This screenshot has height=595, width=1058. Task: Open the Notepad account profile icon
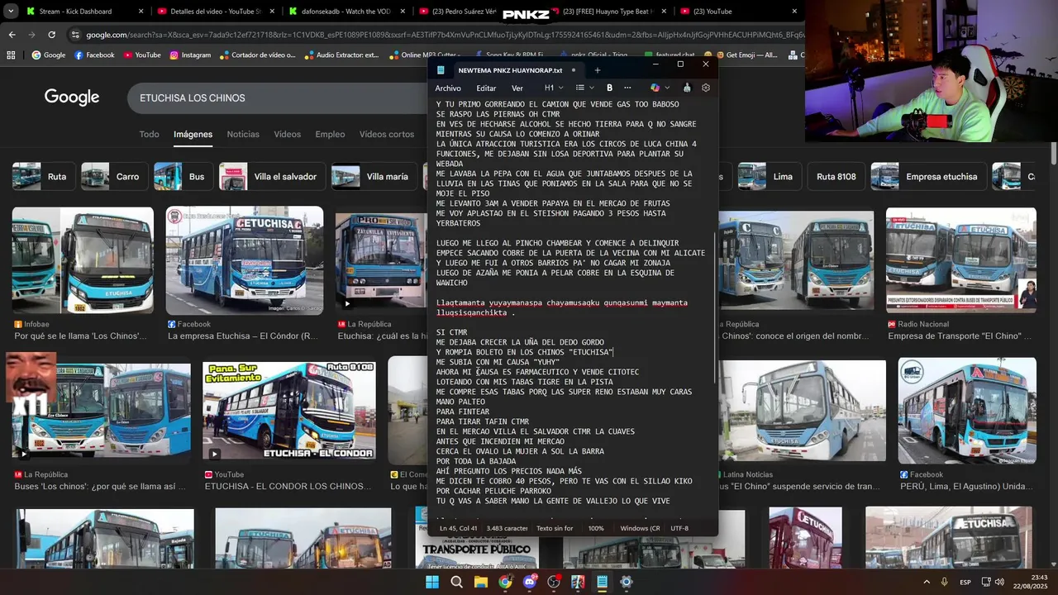[686, 88]
